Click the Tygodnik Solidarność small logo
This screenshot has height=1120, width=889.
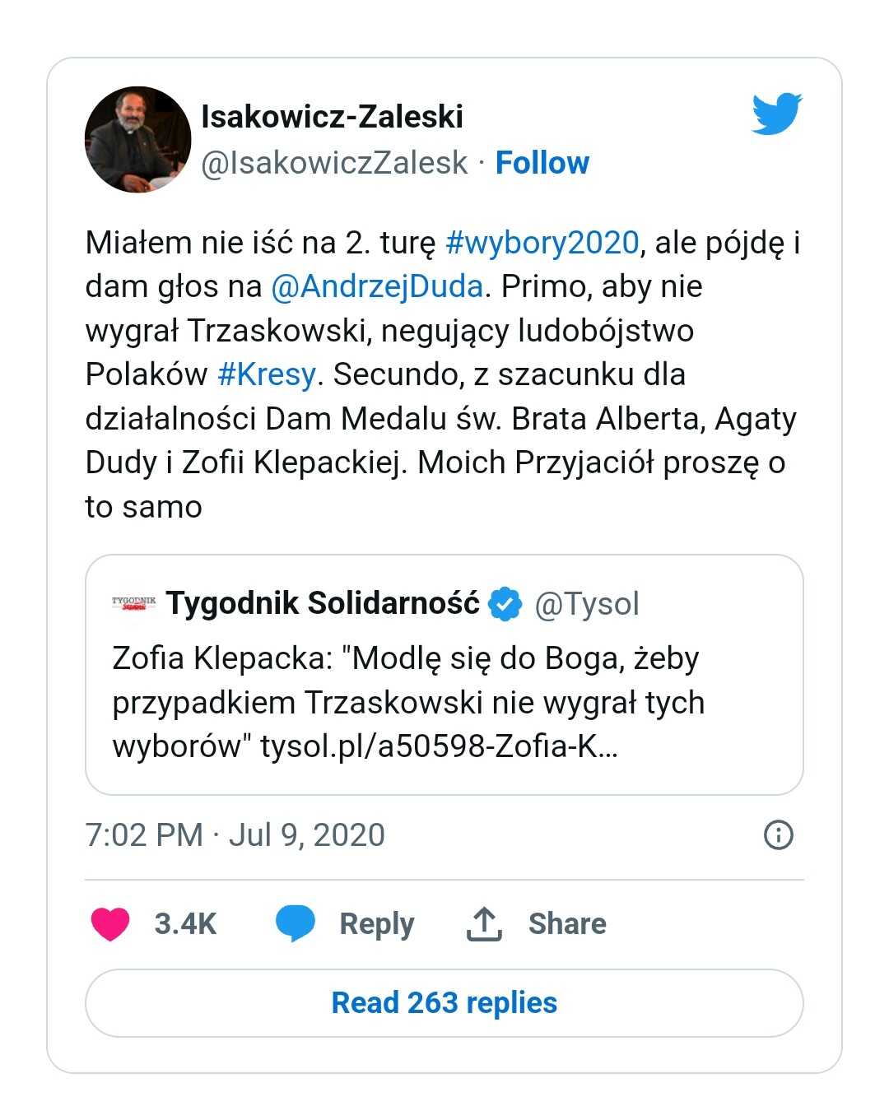click(x=133, y=604)
